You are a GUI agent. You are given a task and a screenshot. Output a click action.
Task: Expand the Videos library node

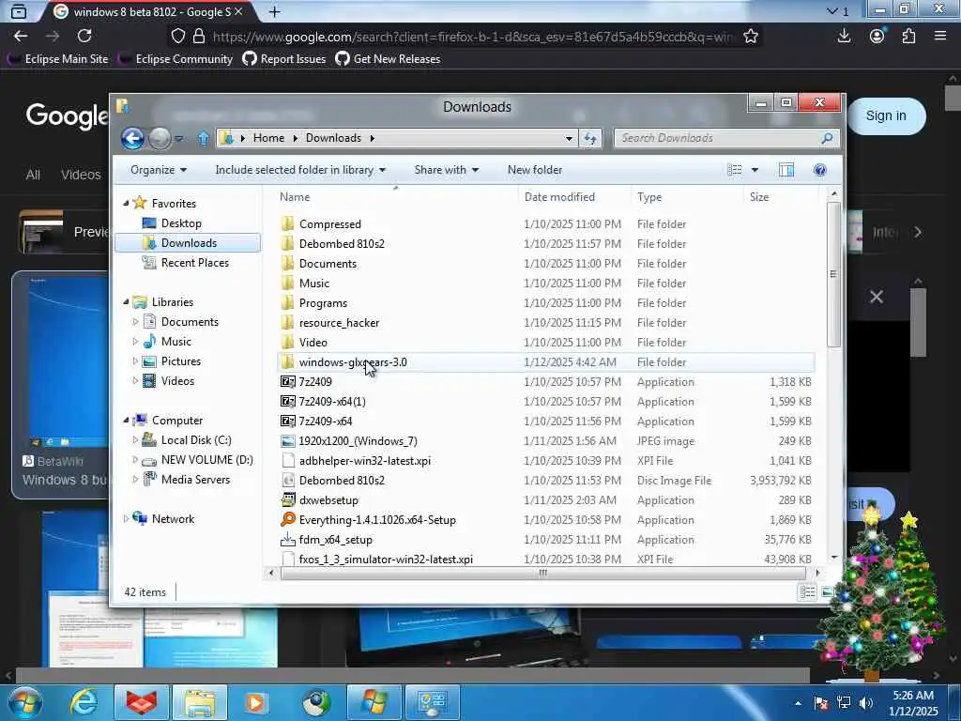point(135,381)
